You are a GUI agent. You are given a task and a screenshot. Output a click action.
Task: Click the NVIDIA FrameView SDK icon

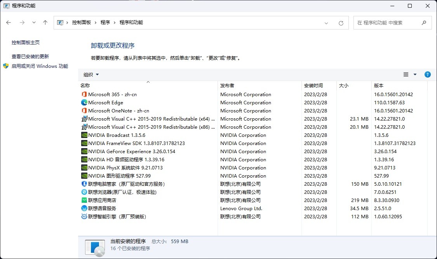coord(84,143)
